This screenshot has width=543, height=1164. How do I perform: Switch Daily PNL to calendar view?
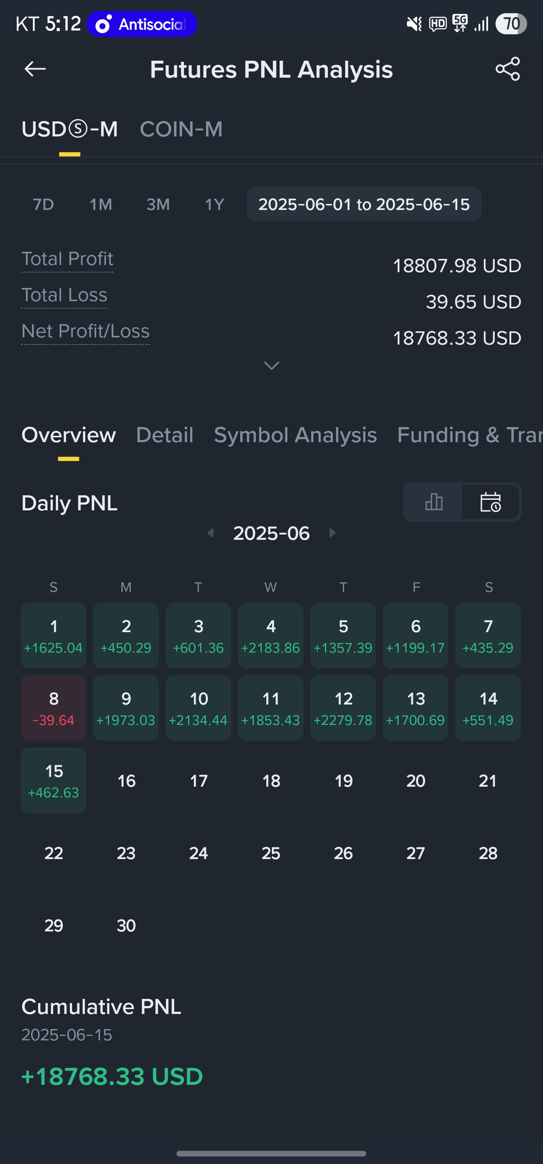[x=490, y=502]
